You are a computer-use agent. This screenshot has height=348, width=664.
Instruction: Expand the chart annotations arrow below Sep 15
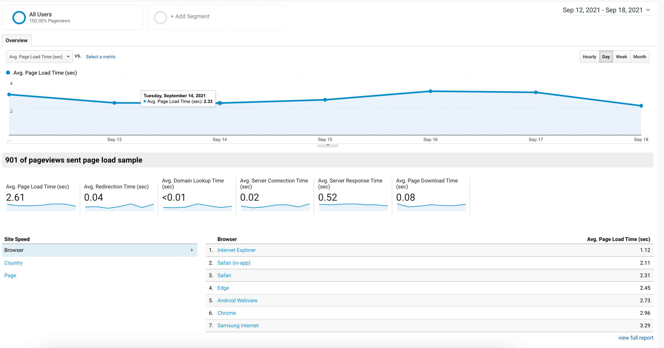click(x=328, y=145)
